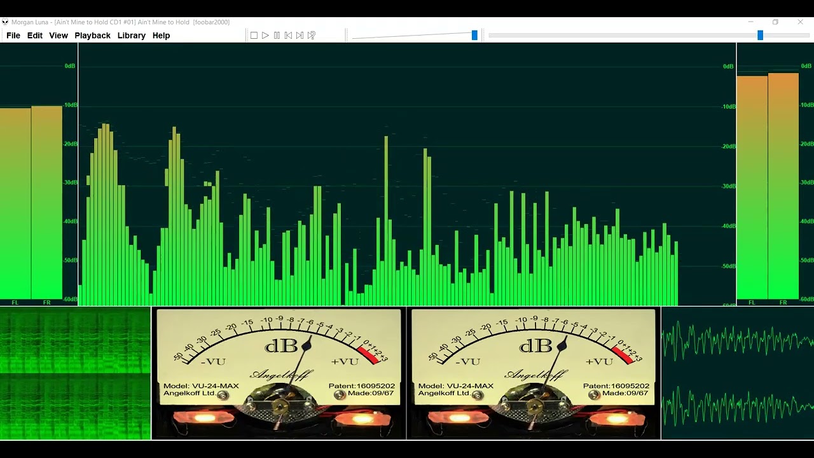Image resolution: width=814 pixels, height=458 pixels.
Task: Open the Playback menu
Action: coord(93,36)
